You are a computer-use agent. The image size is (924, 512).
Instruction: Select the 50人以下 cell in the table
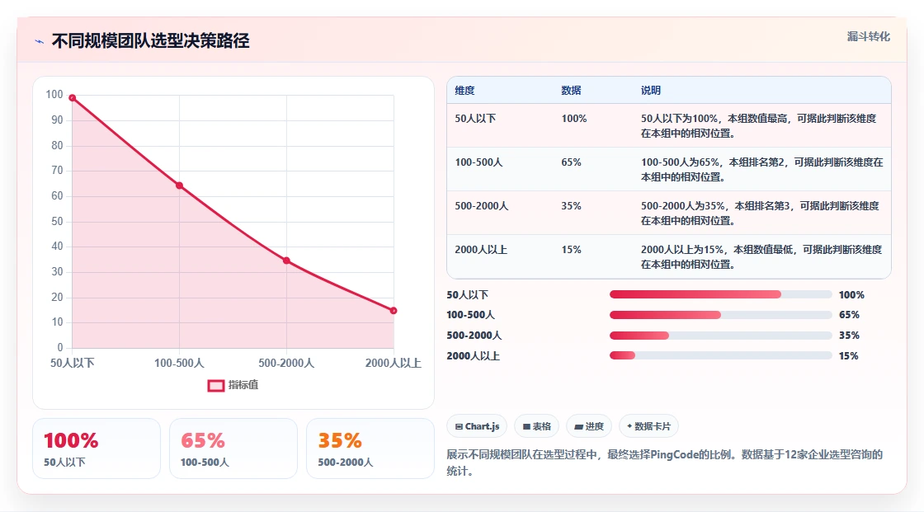pos(475,119)
